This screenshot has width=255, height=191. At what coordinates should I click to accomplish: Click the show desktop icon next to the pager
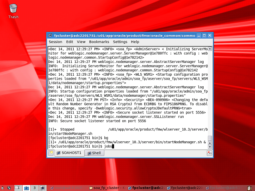click(x=43, y=188)
